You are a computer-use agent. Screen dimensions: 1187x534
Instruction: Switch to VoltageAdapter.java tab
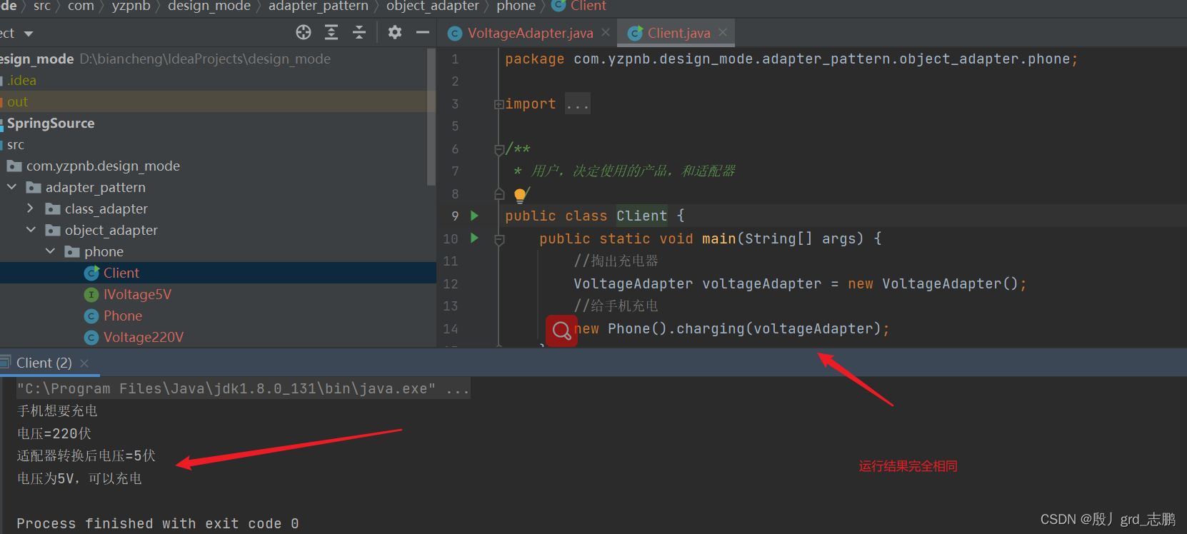click(530, 33)
